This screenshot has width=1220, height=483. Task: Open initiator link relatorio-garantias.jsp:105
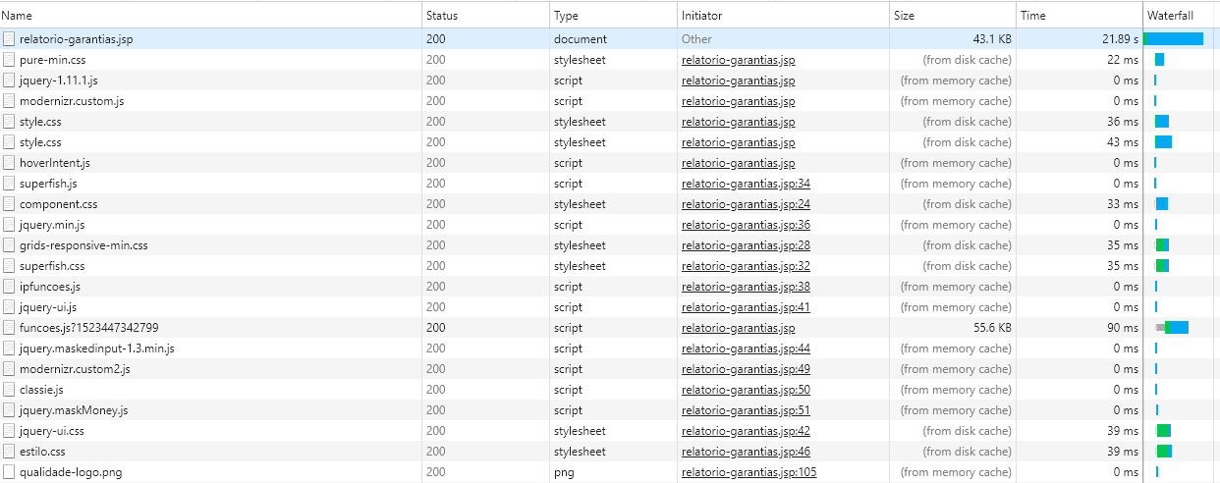click(749, 472)
